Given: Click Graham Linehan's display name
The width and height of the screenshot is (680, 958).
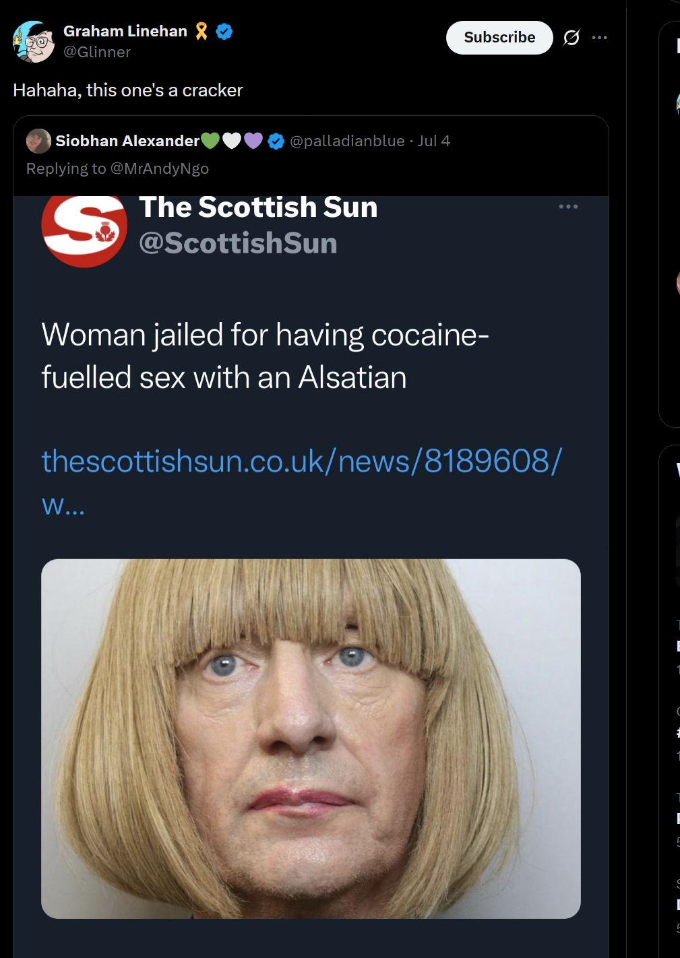Looking at the screenshot, I should click(x=125, y=31).
